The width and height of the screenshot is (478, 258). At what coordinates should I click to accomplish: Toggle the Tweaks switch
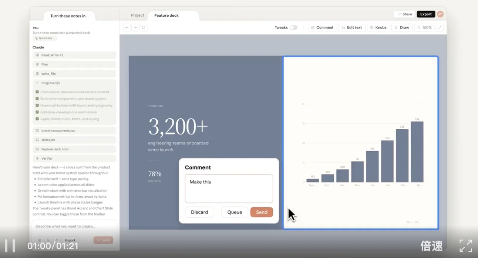pos(293,27)
